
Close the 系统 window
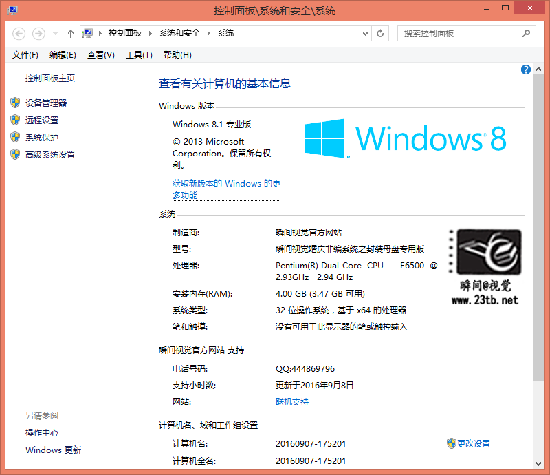click(529, 8)
